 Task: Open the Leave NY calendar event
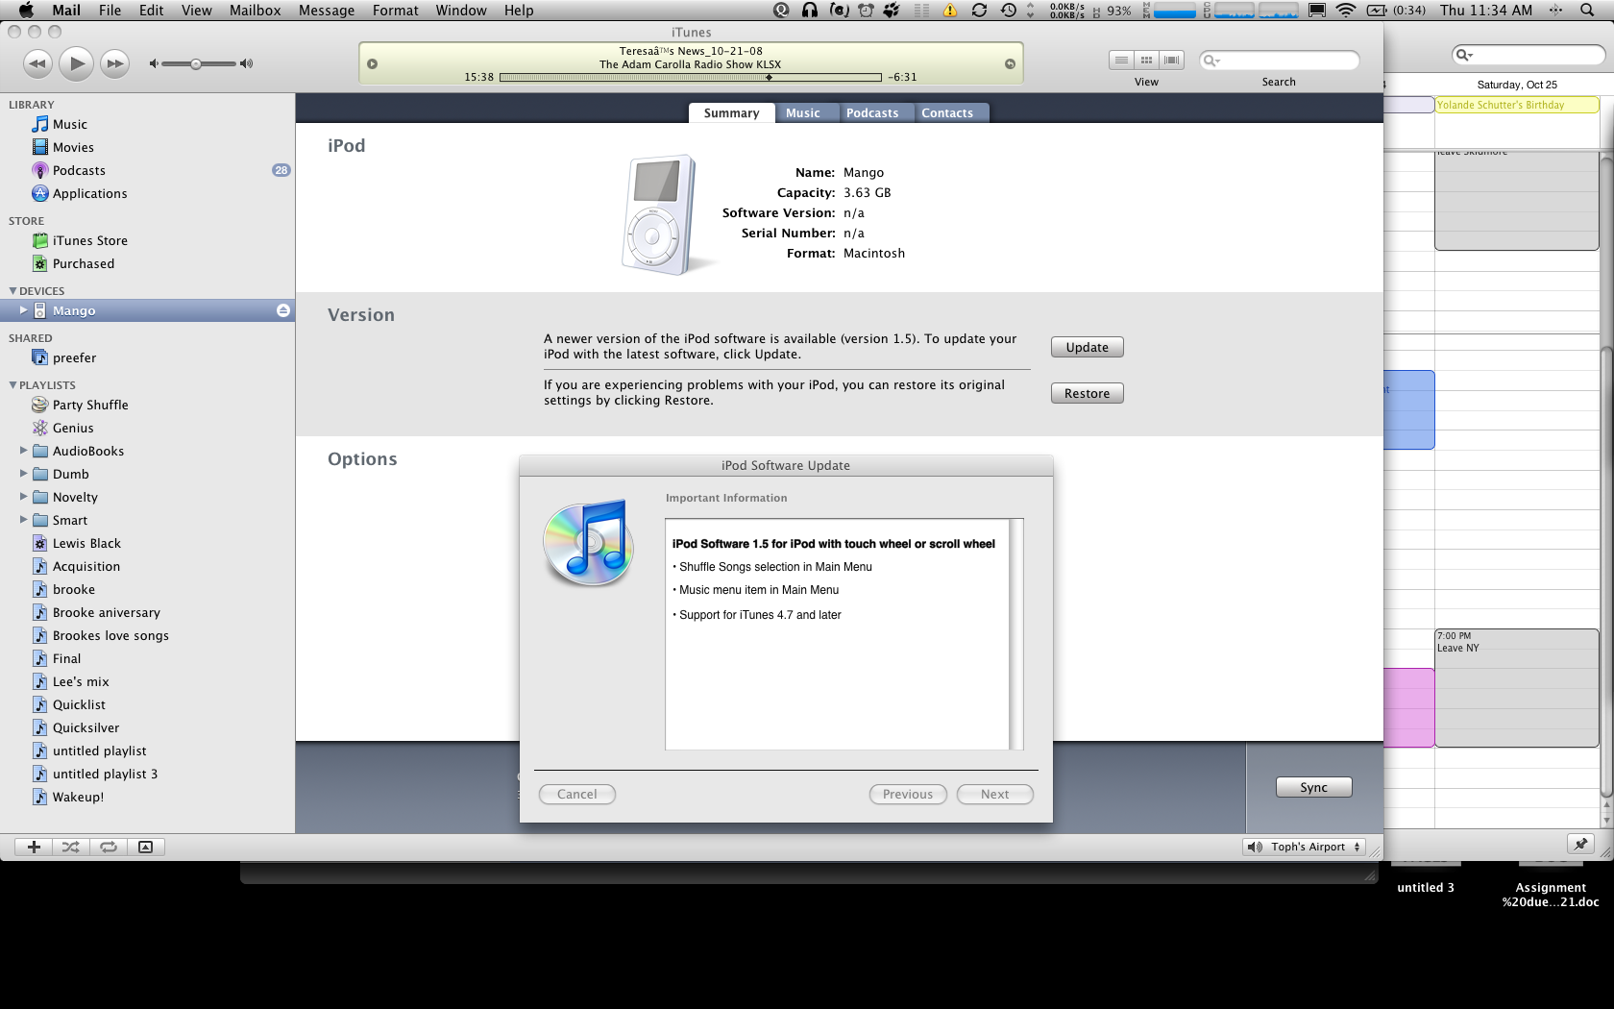point(1517,688)
